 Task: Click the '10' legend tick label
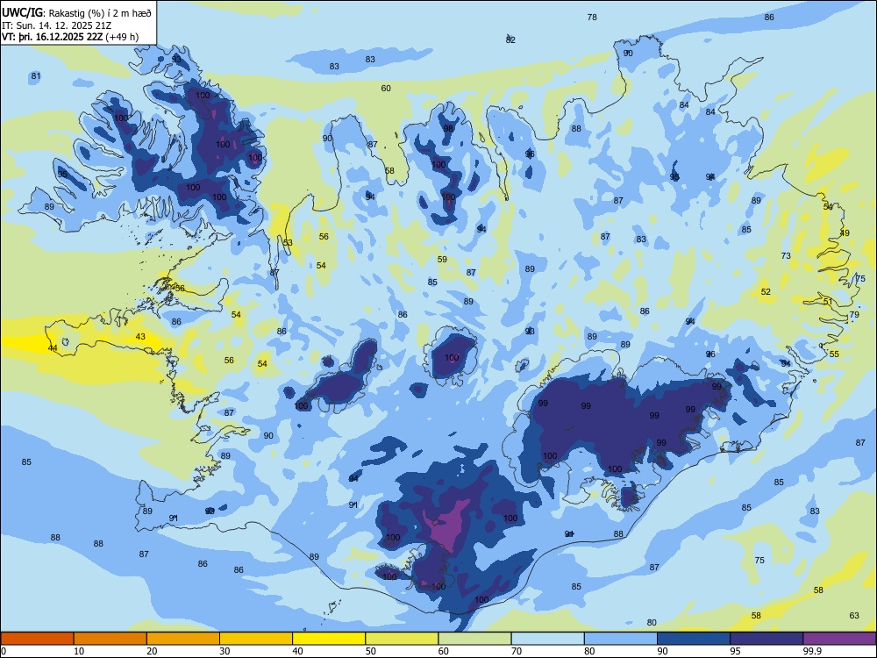point(79,651)
